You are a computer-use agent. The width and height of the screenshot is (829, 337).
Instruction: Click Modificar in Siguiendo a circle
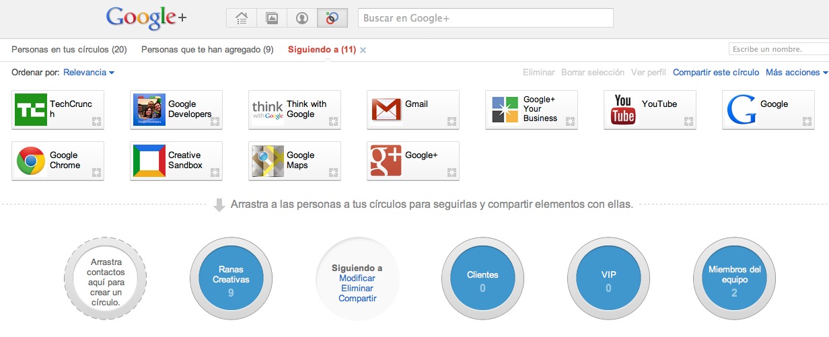357,278
